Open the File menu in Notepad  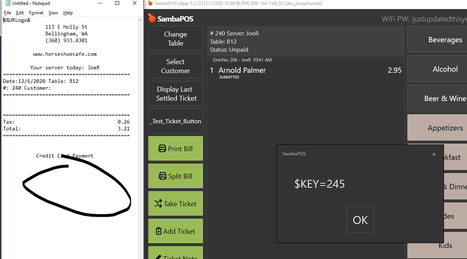pos(8,13)
